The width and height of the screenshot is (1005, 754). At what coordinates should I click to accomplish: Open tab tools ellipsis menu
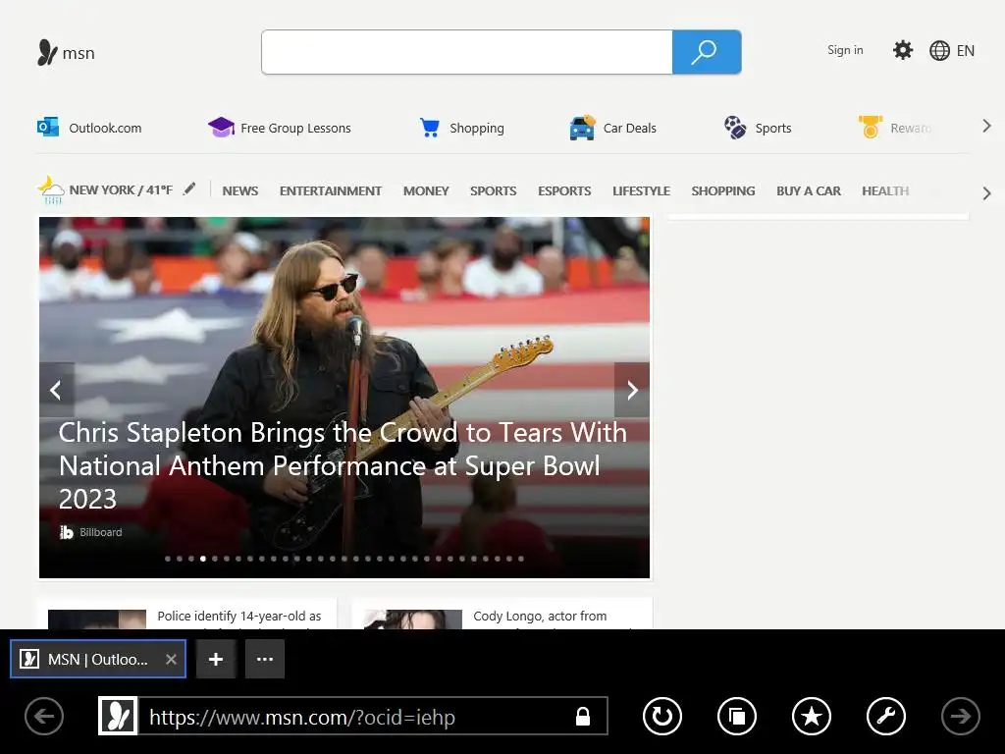(x=265, y=659)
